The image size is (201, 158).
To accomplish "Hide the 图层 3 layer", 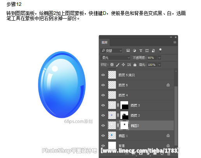I will click(x=103, y=105).
